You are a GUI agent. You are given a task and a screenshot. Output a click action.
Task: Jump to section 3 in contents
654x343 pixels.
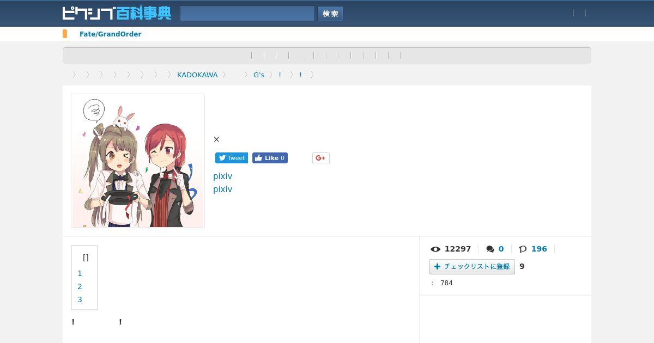point(80,299)
